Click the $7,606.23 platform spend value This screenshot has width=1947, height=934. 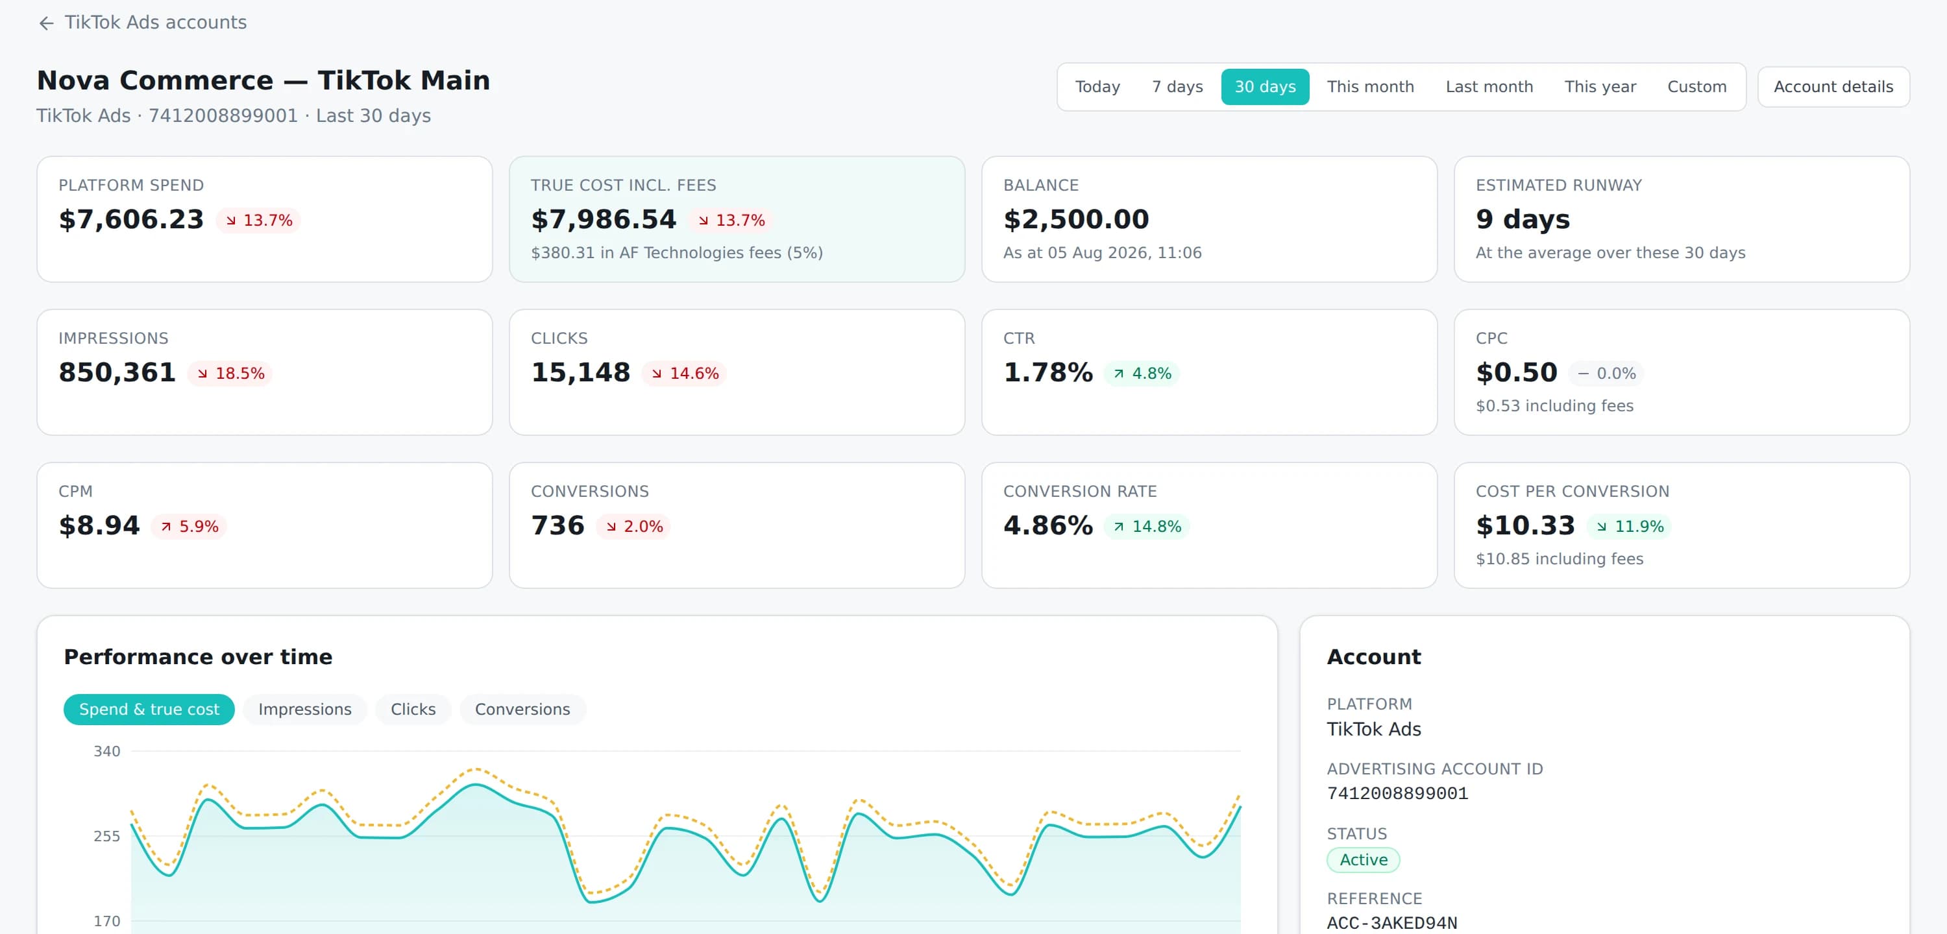coord(130,219)
